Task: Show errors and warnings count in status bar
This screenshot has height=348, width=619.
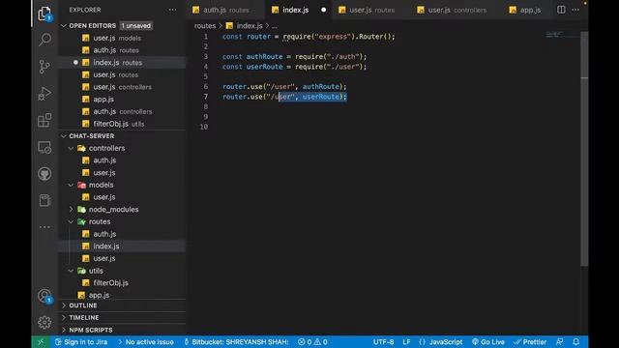Action: [312, 341]
